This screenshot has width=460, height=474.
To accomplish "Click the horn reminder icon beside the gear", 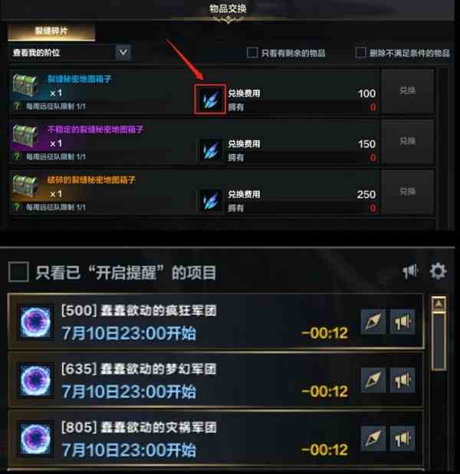I will click(411, 272).
